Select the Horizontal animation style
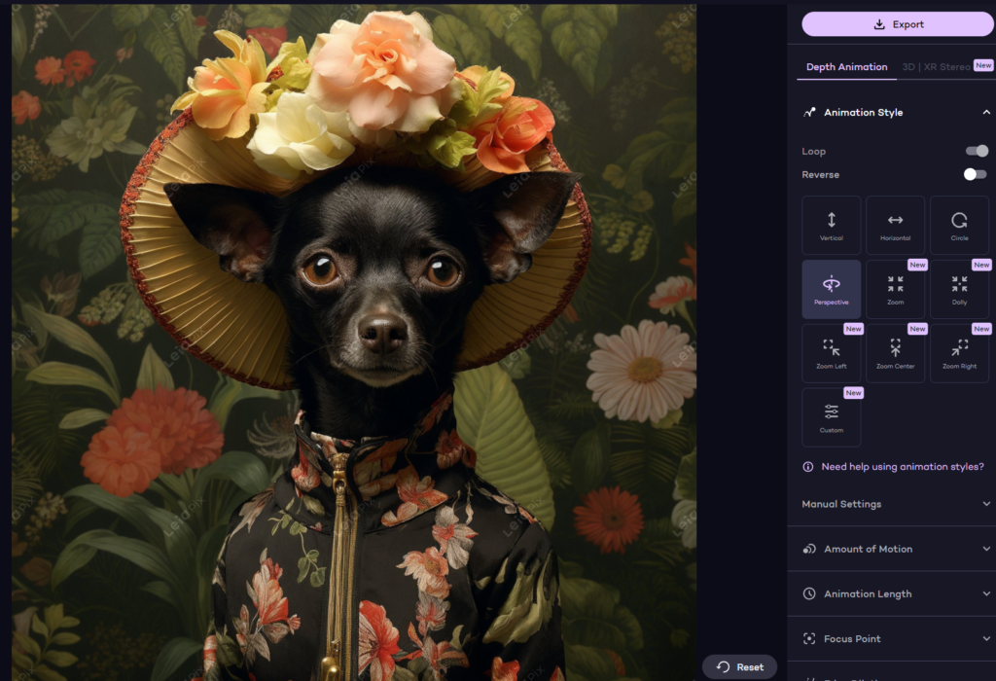 click(895, 225)
